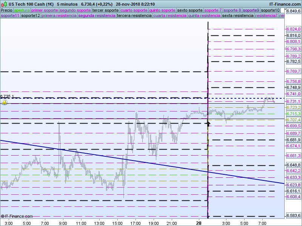Click the magenta 6.756,8 price label

[x=293, y=81]
